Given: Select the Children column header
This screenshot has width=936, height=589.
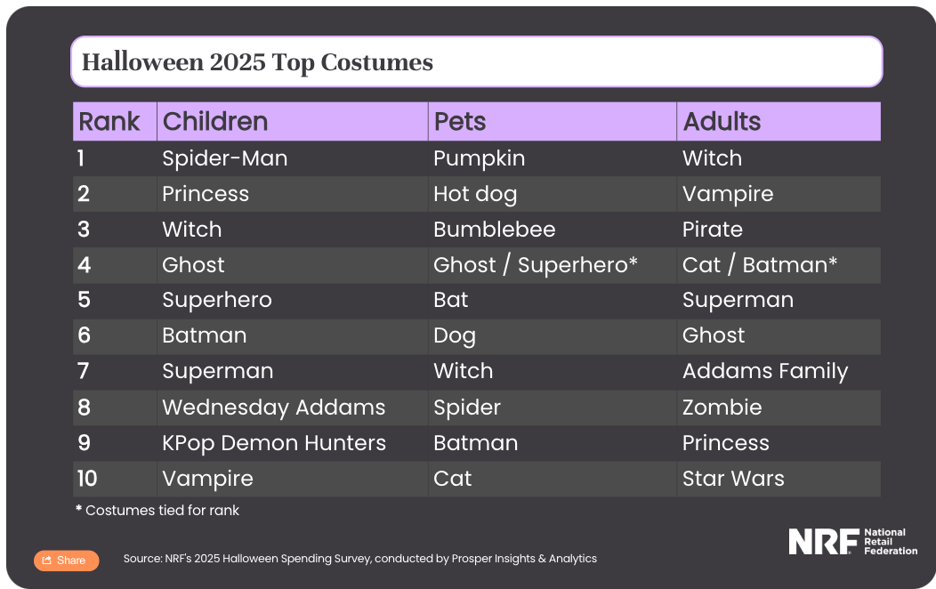Looking at the screenshot, I should click(x=215, y=122).
